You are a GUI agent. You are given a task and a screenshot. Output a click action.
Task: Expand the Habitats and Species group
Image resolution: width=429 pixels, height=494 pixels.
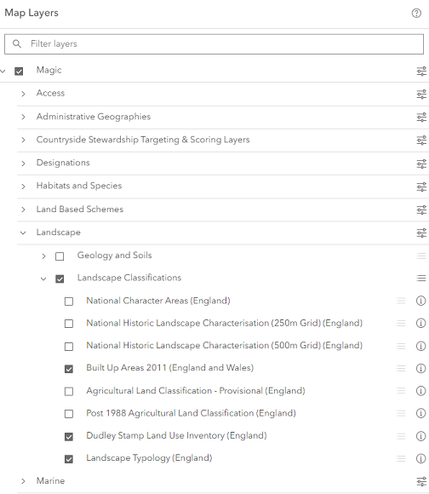pos(23,187)
